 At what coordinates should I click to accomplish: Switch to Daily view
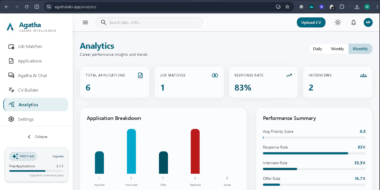point(318,49)
